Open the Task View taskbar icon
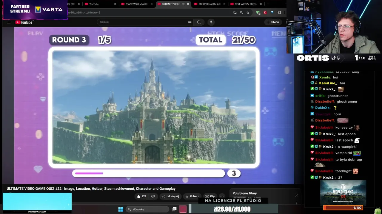 point(174,209)
